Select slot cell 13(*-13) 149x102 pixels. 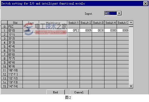[15, 82]
